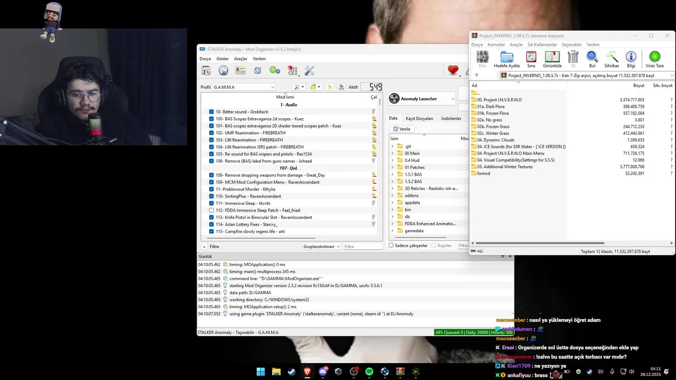The image size is (676, 380).
Task: Open Araçlar menu in Mod Organizer
Action: pyautogui.click(x=240, y=59)
